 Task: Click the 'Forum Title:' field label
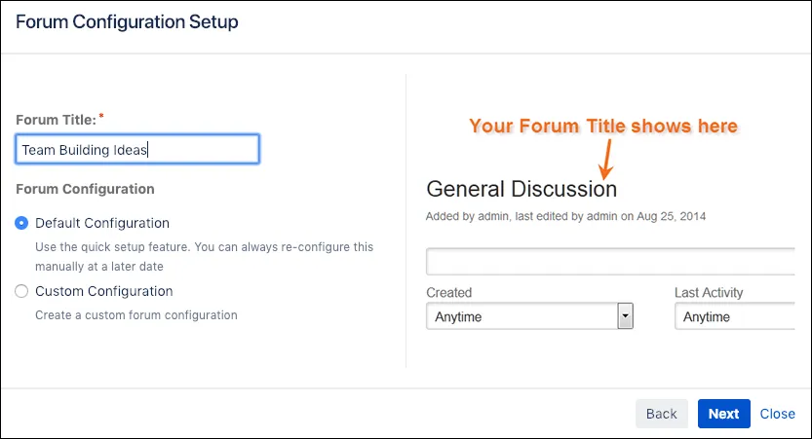(56, 120)
